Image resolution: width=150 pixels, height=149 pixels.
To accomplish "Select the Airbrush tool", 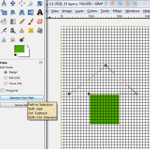I will 4,30.
